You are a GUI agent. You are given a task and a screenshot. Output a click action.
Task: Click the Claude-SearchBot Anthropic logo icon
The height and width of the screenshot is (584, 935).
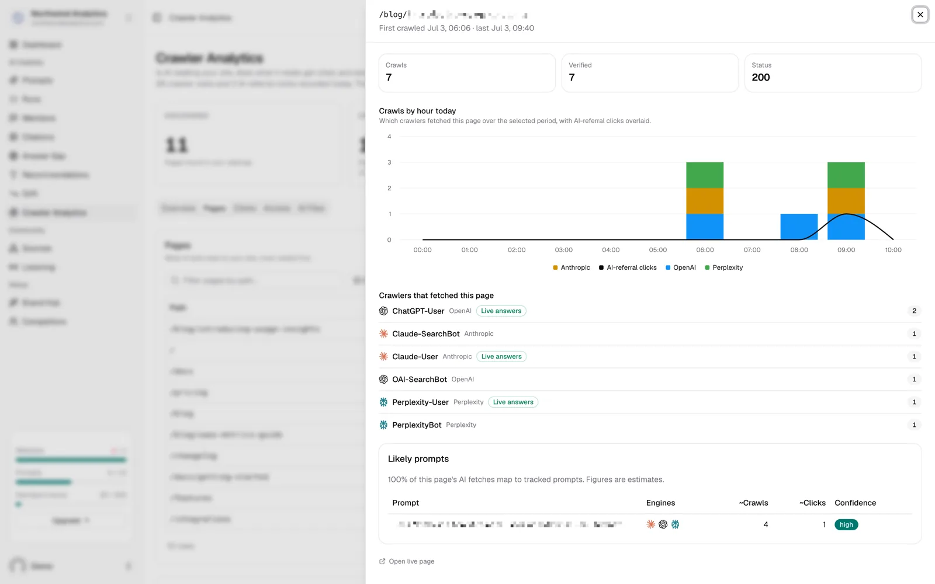pos(383,334)
